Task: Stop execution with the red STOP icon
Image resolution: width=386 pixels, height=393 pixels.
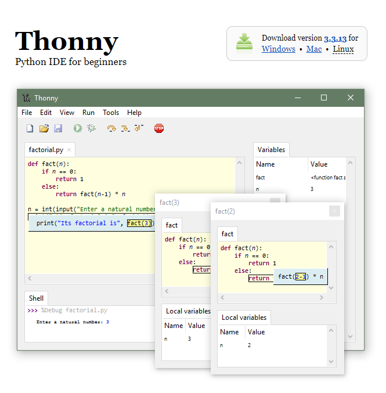Action: 159,128
